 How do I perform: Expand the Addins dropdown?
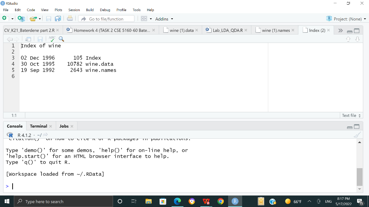164,19
